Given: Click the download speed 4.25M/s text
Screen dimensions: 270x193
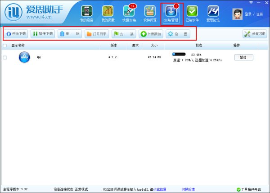Looking at the screenshot, I should (198, 60).
